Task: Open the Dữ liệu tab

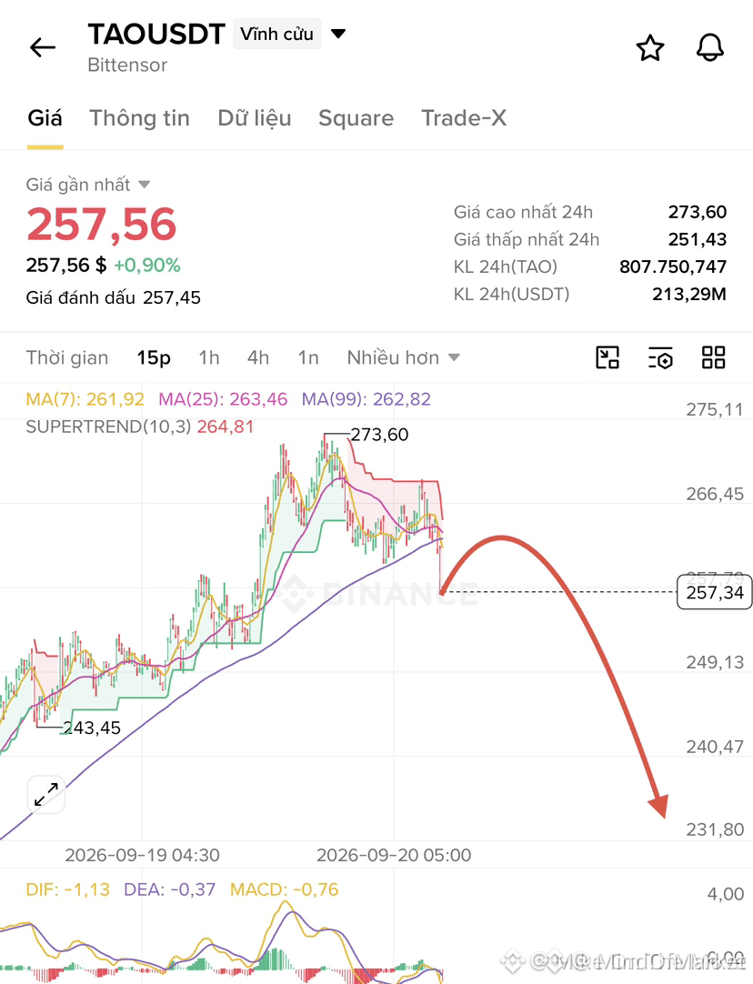Action: tap(254, 118)
